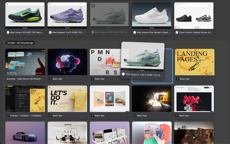Open BumpTop Open Source 3D Physics thumbnail

[x=25, y=62]
